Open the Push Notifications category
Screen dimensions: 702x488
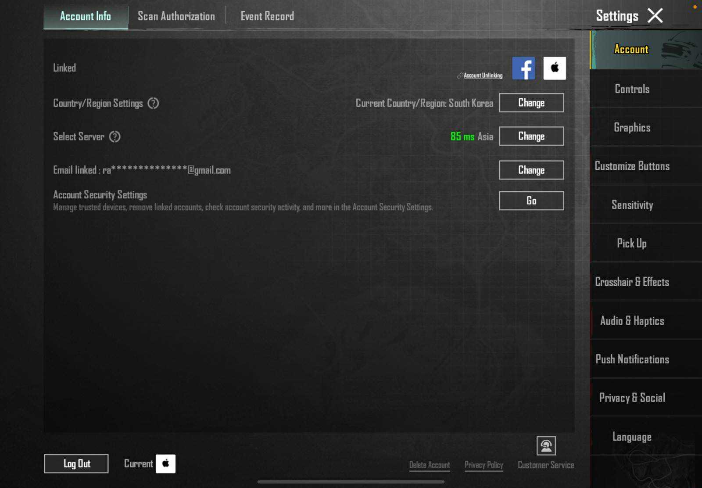click(x=646, y=359)
